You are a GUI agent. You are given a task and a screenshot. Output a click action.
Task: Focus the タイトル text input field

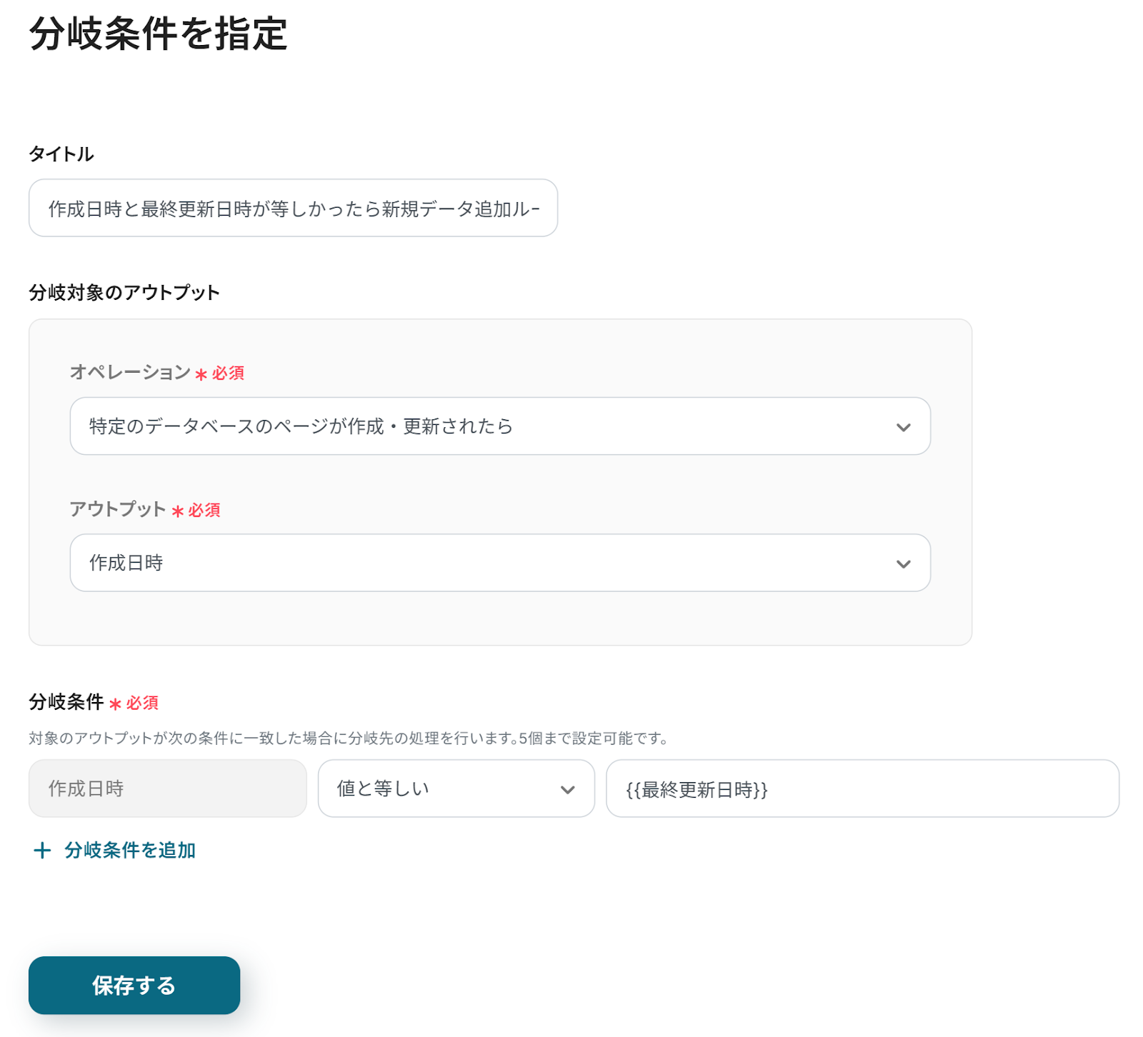[293, 209]
